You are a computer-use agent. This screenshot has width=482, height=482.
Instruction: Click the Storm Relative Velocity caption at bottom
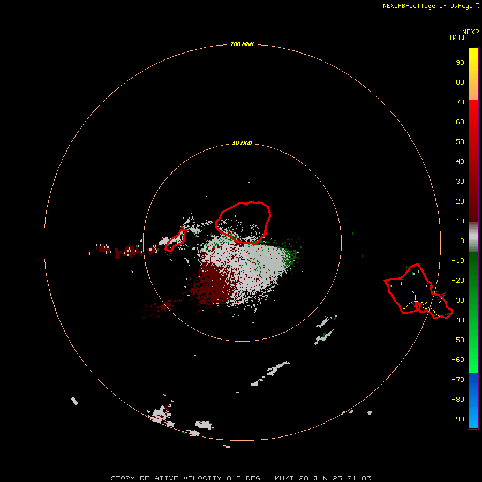[x=240, y=478]
